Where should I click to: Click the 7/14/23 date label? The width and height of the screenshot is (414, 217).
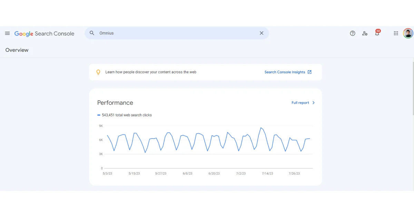pyautogui.click(x=267, y=174)
